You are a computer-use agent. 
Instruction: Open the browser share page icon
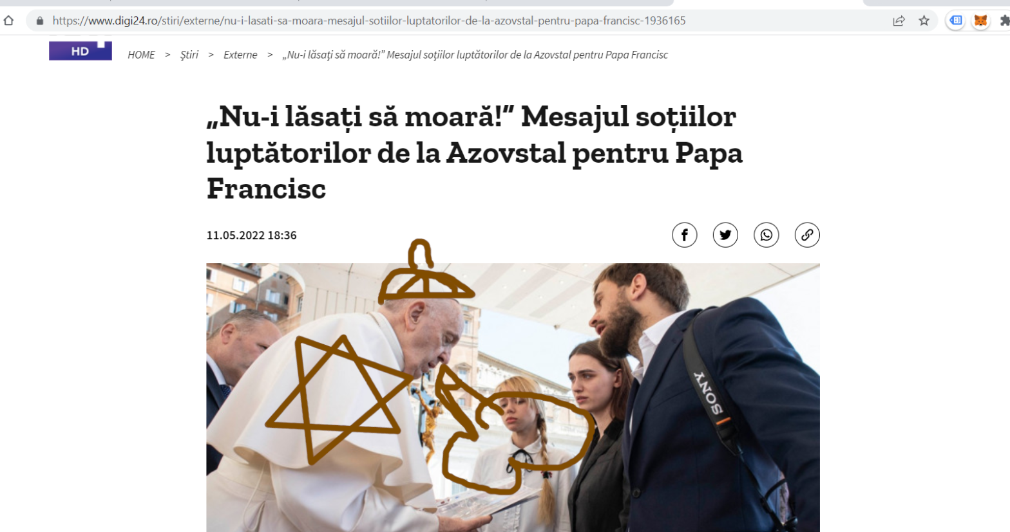coord(899,21)
